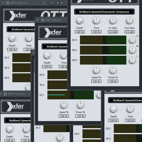Click the full Multiband Upwards/Downwards Compressor title display
142x142 pixels.
(104, 12)
